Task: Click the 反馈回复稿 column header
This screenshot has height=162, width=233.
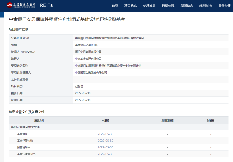Action: coord(167,120)
